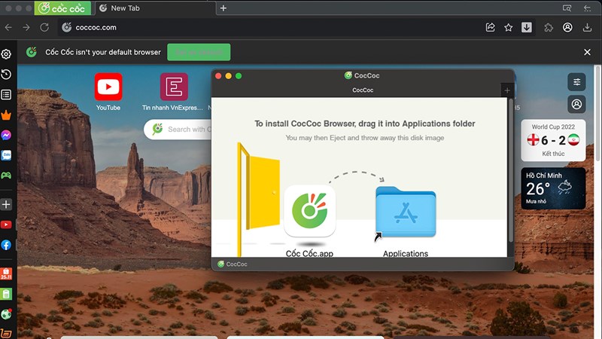Open YouTube sidebar shortcut icon
This screenshot has width=602, height=339.
[6, 224]
